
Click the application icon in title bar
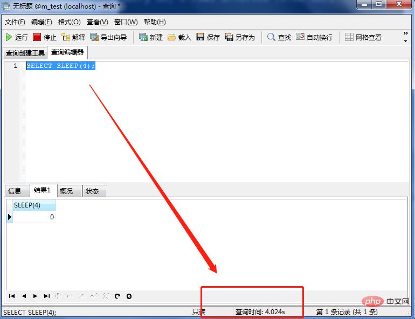tap(6, 6)
